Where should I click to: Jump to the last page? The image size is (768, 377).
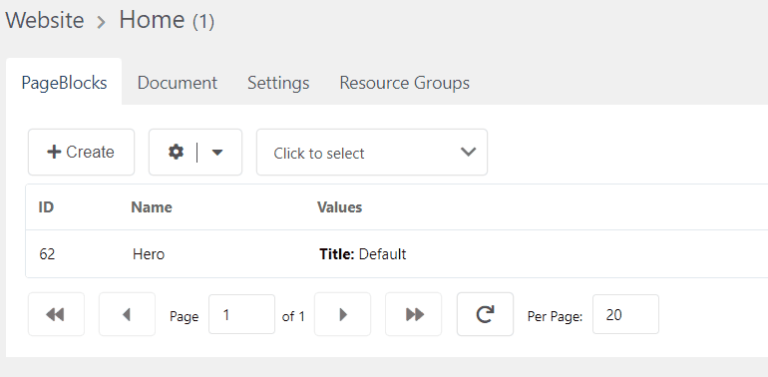(x=413, y=314)
